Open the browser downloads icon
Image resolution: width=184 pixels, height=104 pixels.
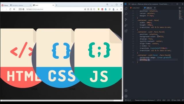[117, 9]
